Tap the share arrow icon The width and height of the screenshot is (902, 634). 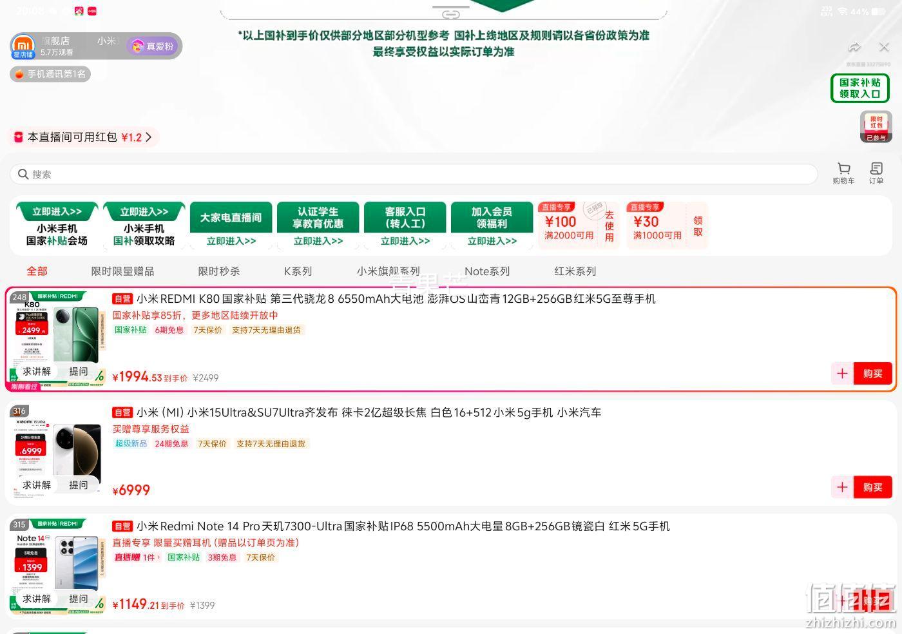point(854,47)
